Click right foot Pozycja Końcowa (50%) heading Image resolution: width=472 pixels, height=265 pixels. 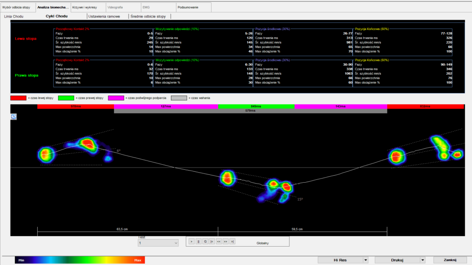(x=372, y=60)
